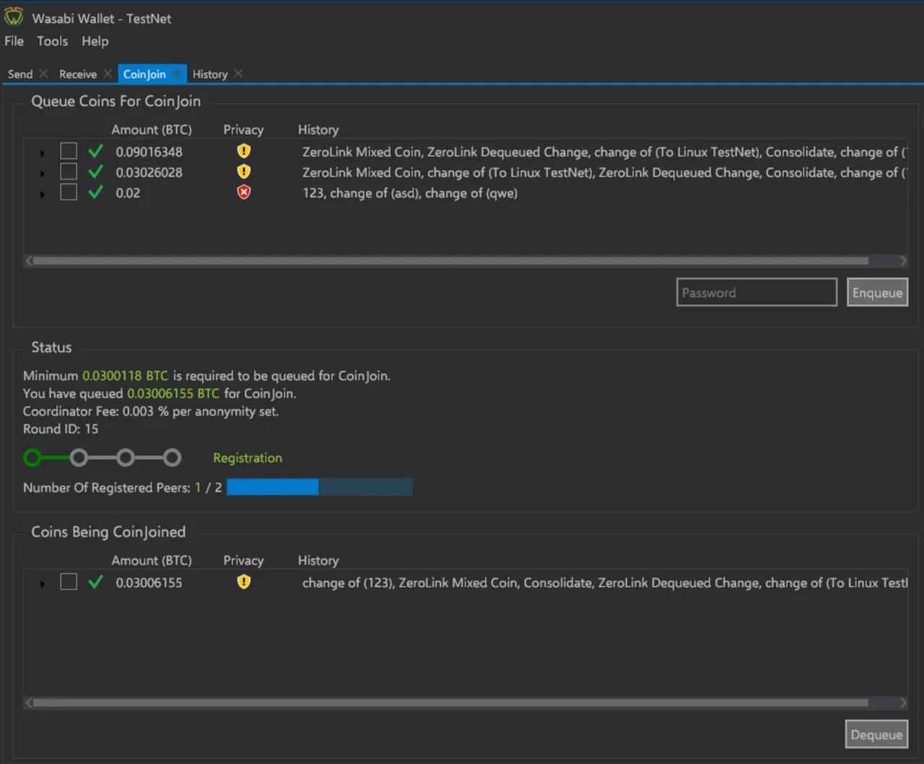Expand the 0.02 coin row
This screenshot has height=764, width=924.
[x=42, y=194]
